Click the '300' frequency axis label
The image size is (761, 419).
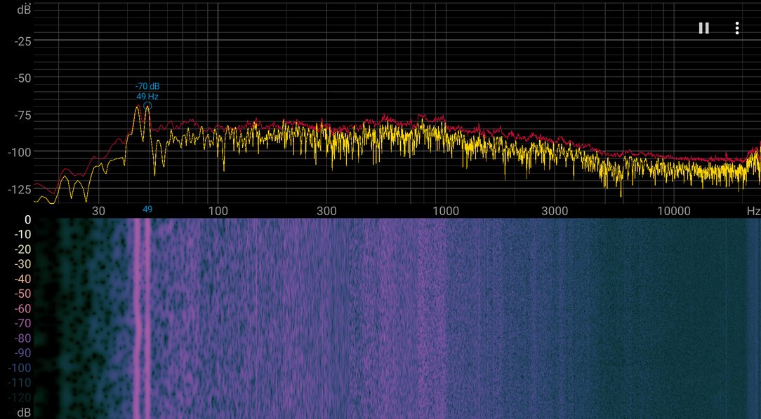[x=326, y=211]
